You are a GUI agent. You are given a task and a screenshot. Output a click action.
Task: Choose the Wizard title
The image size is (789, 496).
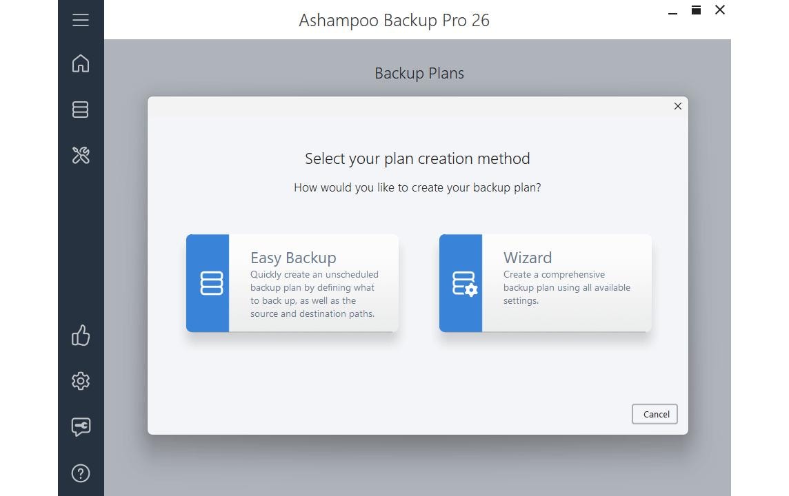pyautogui.click(x=528, y=258)
